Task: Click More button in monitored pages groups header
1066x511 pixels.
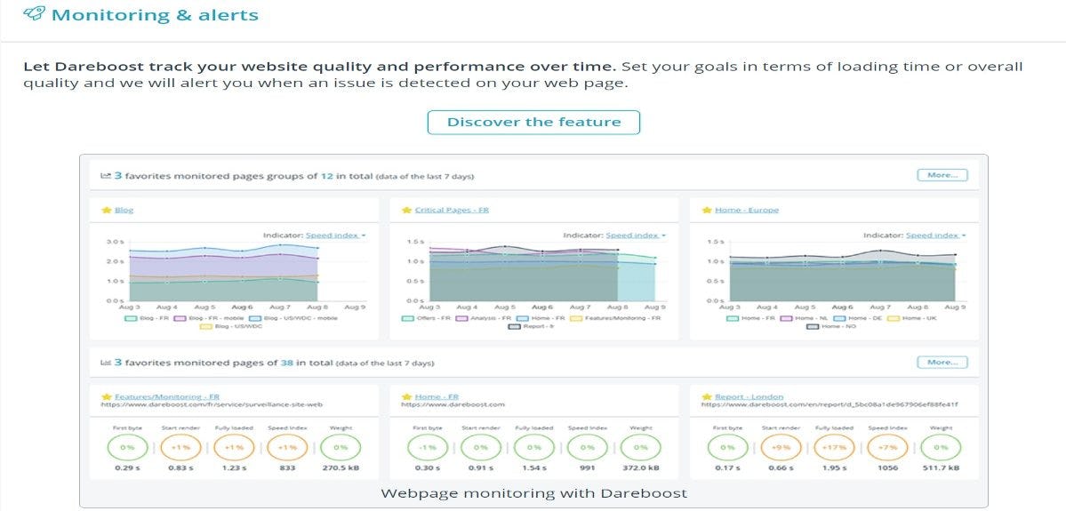Action: 942,175
